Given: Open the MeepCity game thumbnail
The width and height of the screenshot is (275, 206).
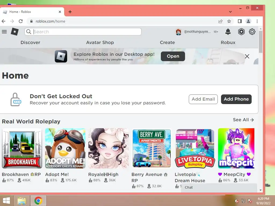Looking at the screenshot, I should 236,148.
